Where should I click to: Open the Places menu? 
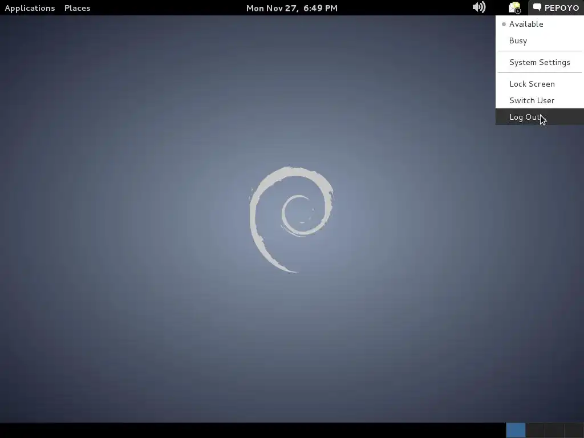[x=78, y=8]
